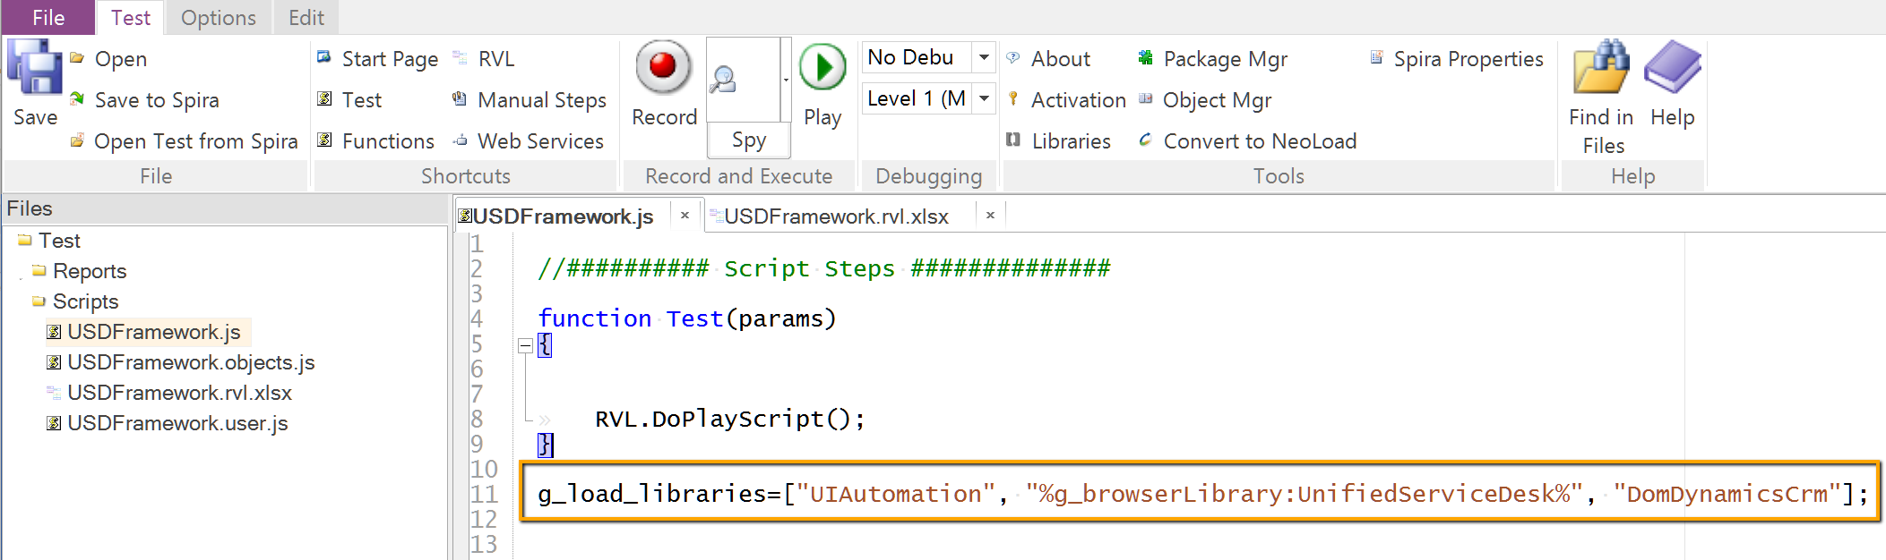Open Spira Properties
This screenshot has height=560, width=1886.
tap(1468, 59)
